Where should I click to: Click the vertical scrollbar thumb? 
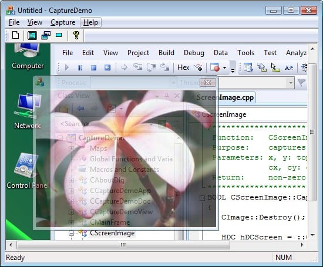tap(312, 132)
